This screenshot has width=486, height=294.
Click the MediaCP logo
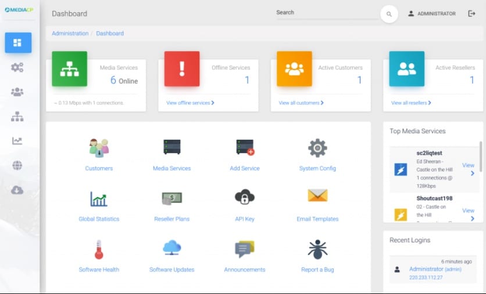coord(19,10)
